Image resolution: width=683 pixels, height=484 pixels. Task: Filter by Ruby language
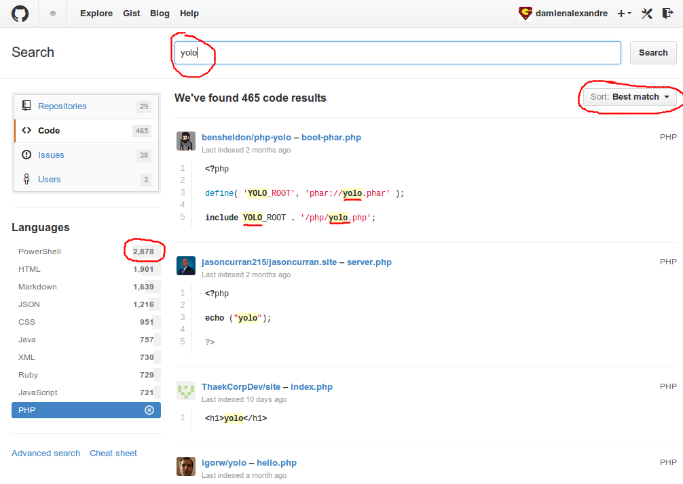(x=86, y=375)
